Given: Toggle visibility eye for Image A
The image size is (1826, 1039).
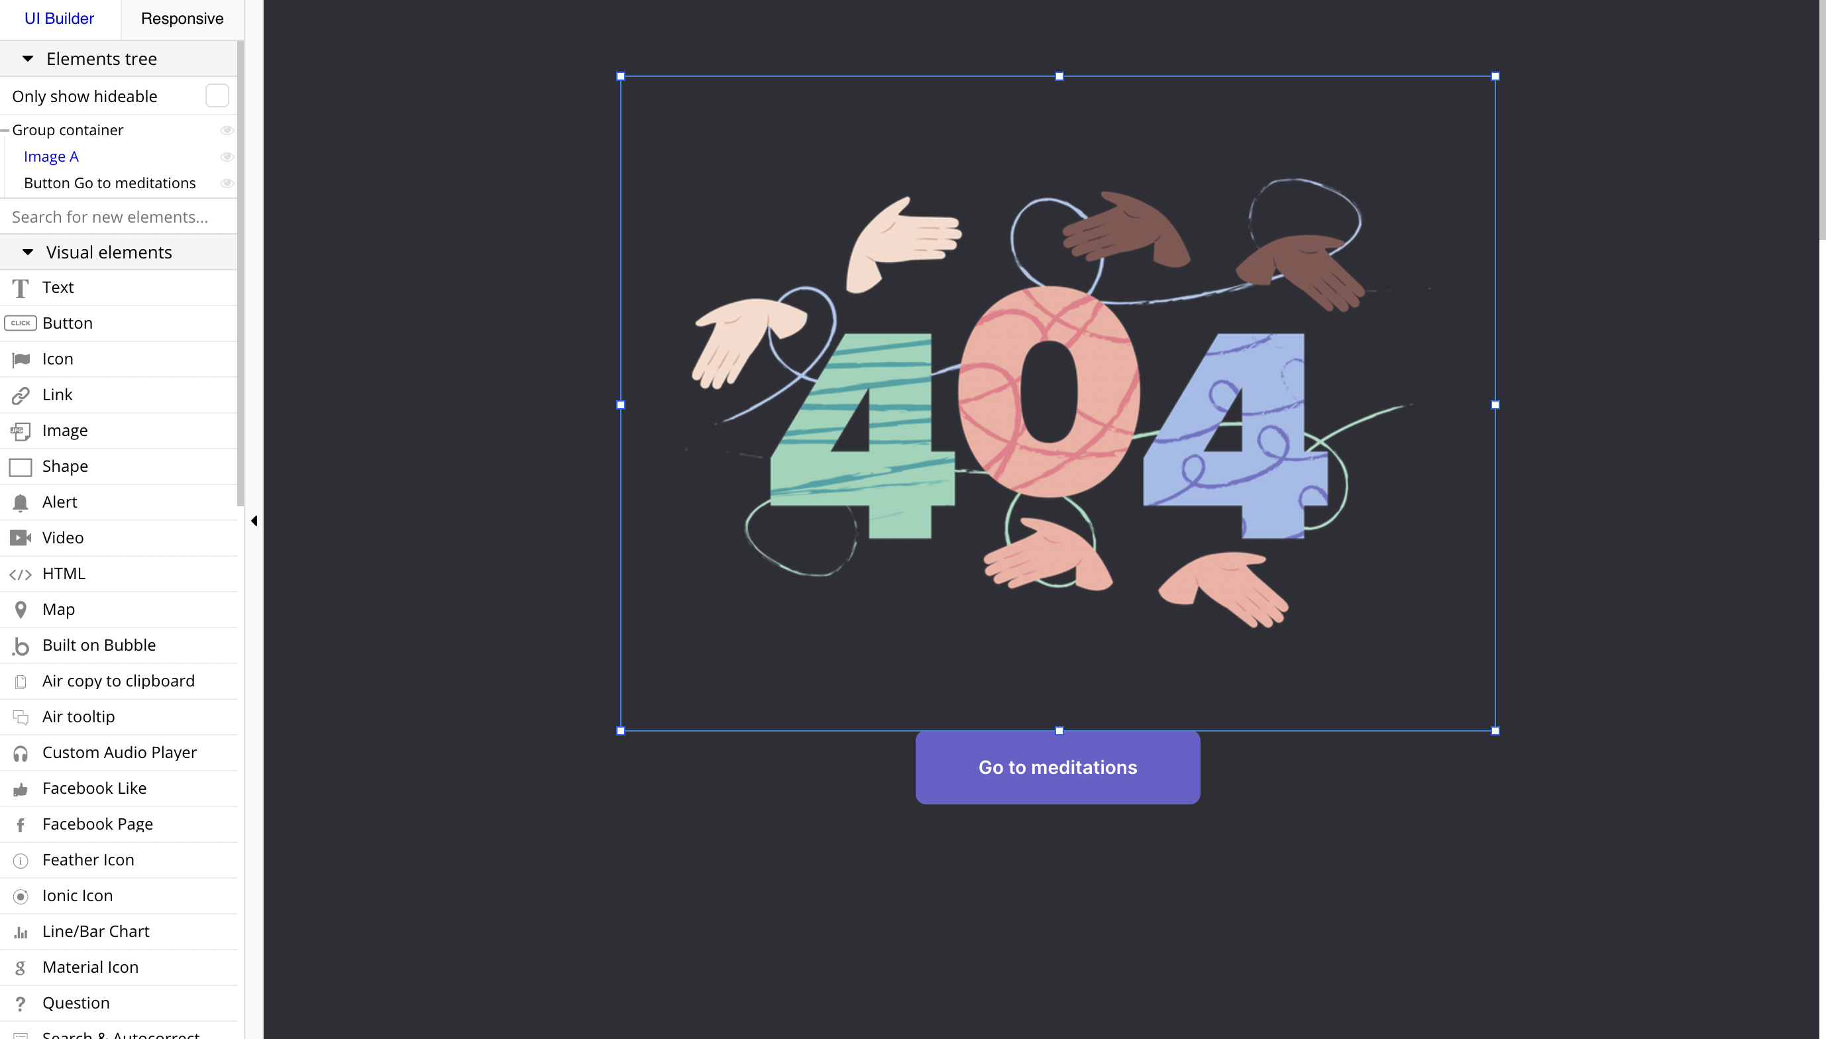Looking at the screenshot, I should [227, 156].
